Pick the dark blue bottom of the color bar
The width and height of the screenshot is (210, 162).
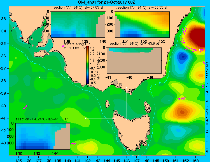[87, 82]
